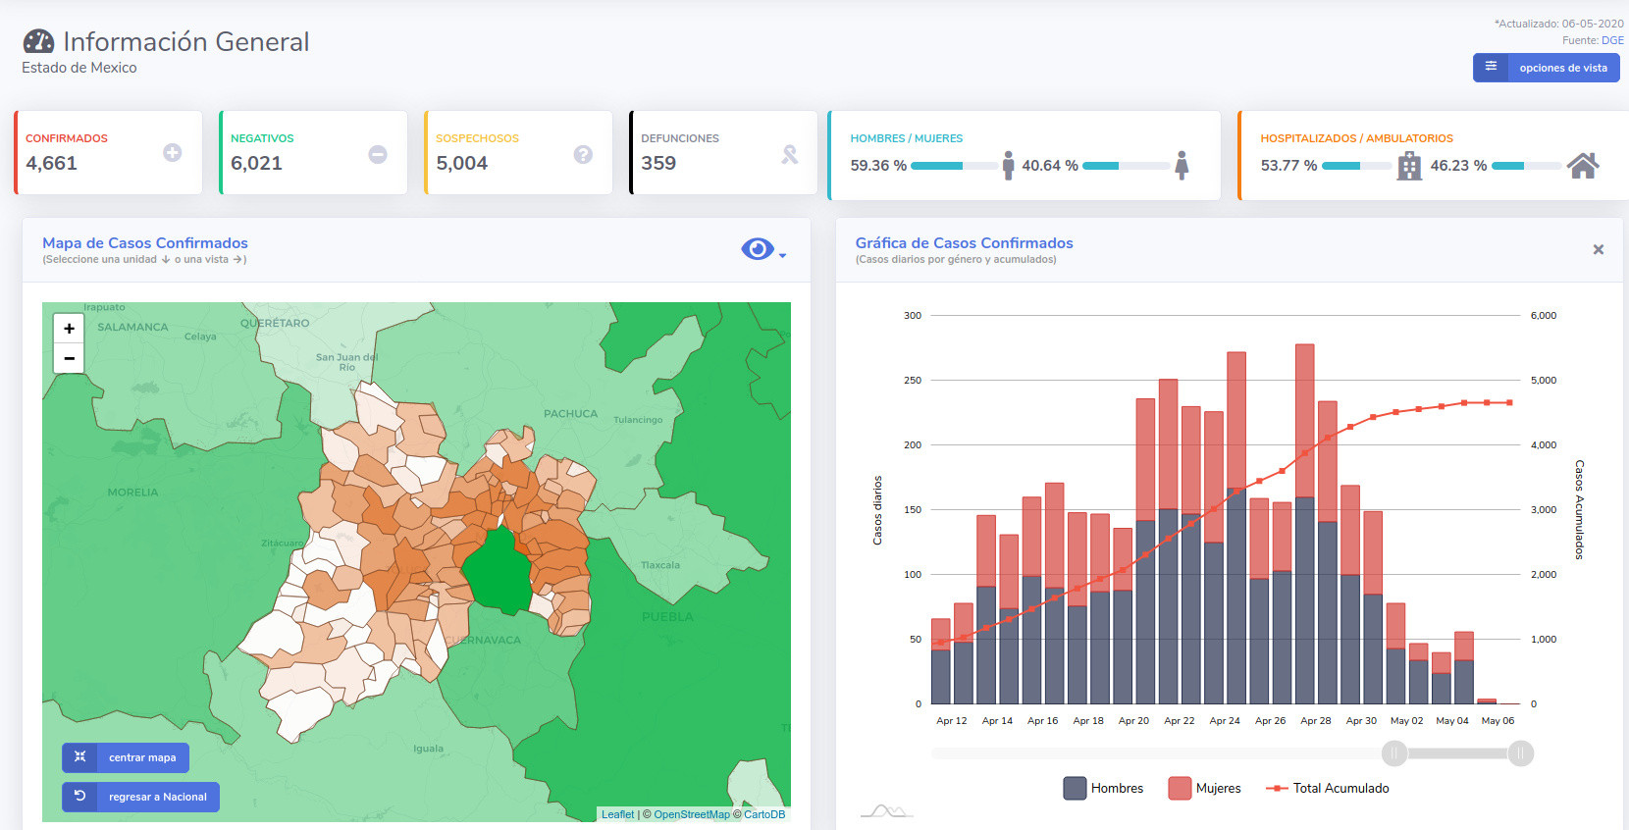Select the green highlighted region on the map
This screenshot has width=1629, height=830.
499,569
